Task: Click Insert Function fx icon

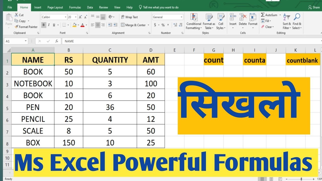Action: tap(57, 41)
